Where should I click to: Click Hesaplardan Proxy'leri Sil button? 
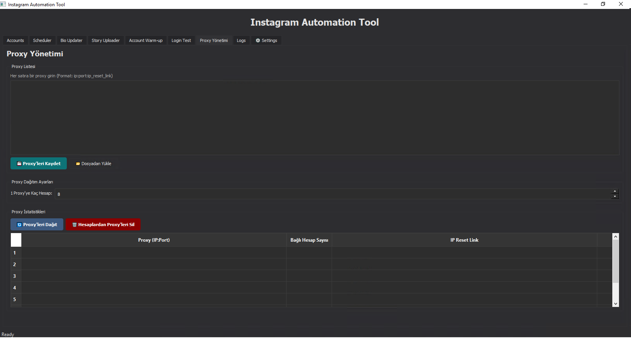point(103,225)
